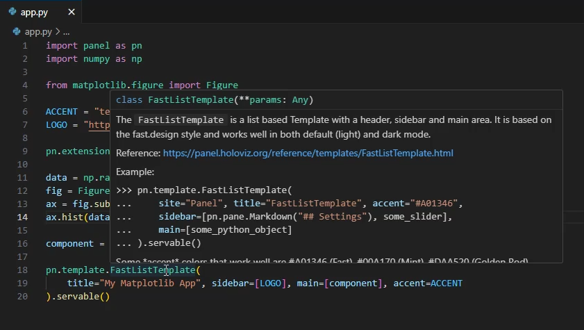Click pn.extension on line 9

coord(78,151)
